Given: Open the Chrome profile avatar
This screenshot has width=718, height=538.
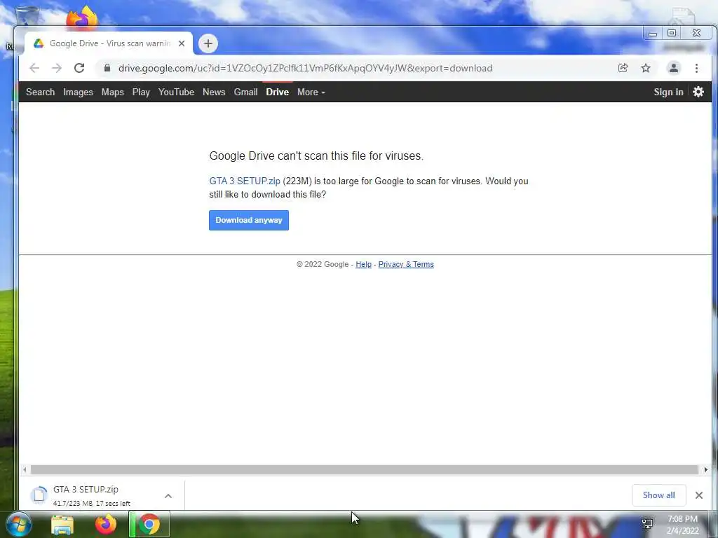Looking at the screenshot, I should click(674, 68).
